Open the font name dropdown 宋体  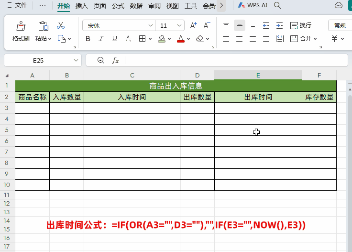click(151, 25)
